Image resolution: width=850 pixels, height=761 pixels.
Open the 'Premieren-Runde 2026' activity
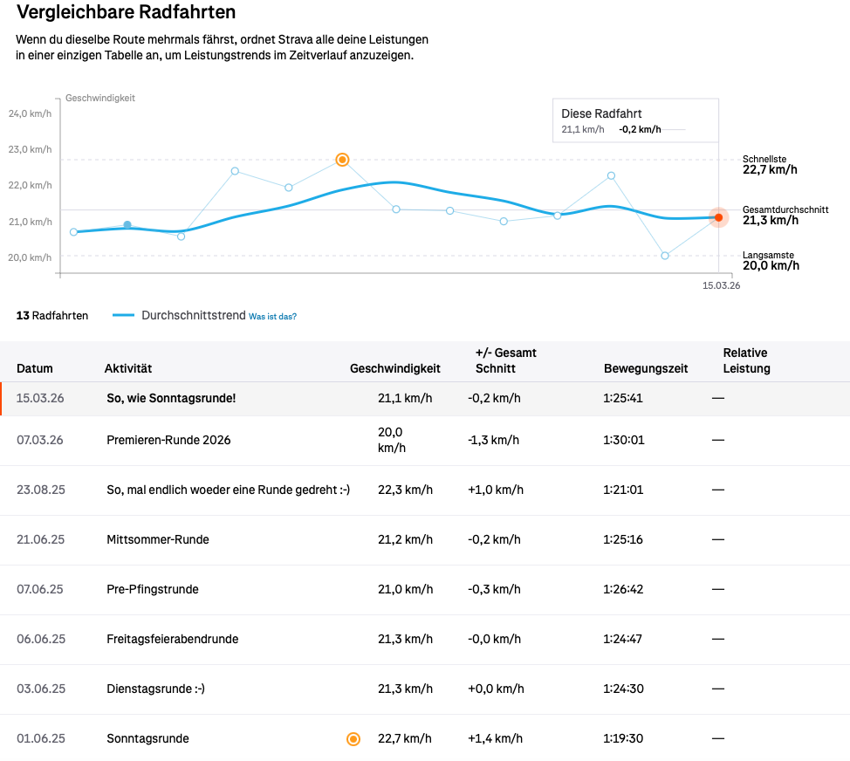168,440
